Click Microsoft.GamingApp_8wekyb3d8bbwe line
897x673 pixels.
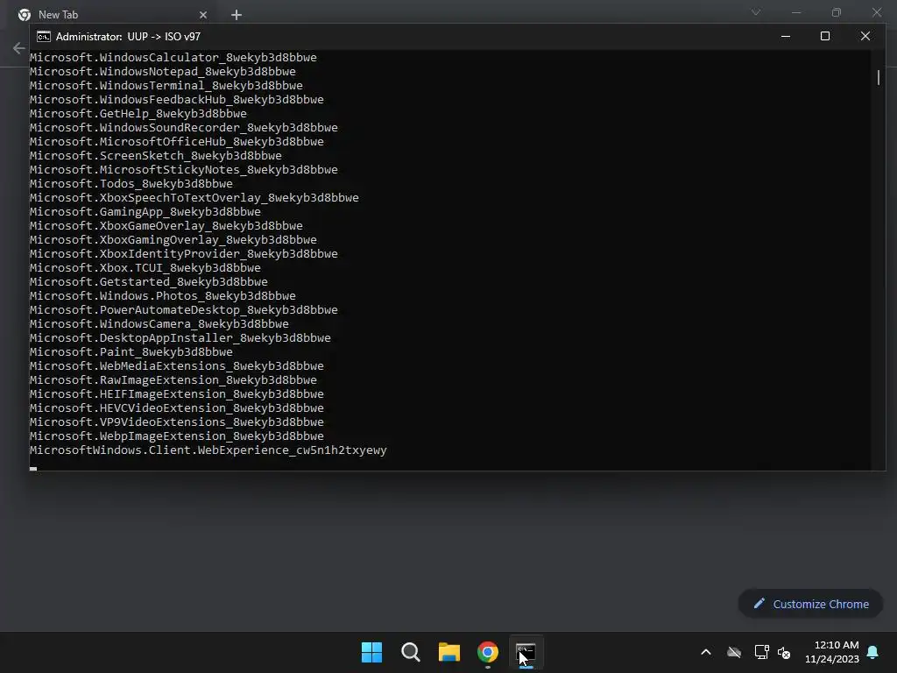pos(145,212)
